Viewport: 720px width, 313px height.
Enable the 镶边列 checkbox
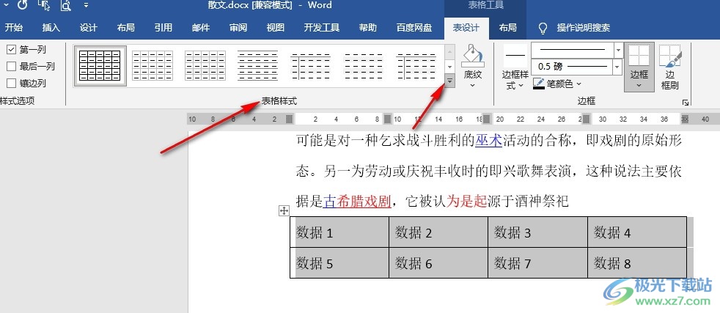point(12,83)
